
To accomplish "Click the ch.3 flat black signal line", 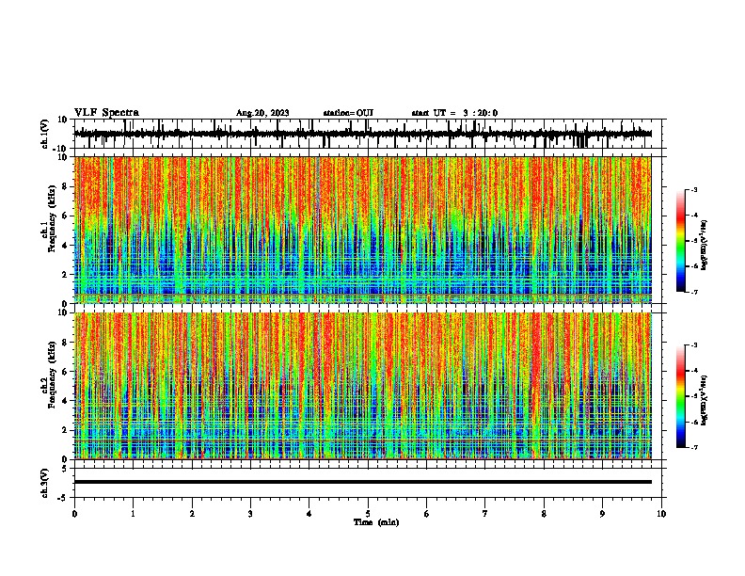I will pos(362,482).
